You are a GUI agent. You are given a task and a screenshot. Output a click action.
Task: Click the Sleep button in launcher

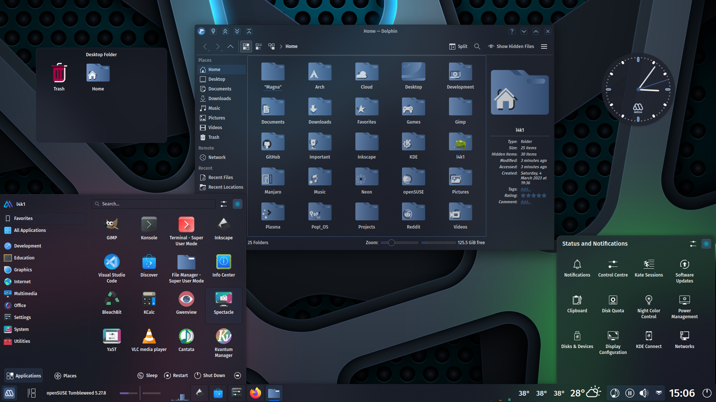click(x=147, y=376)
